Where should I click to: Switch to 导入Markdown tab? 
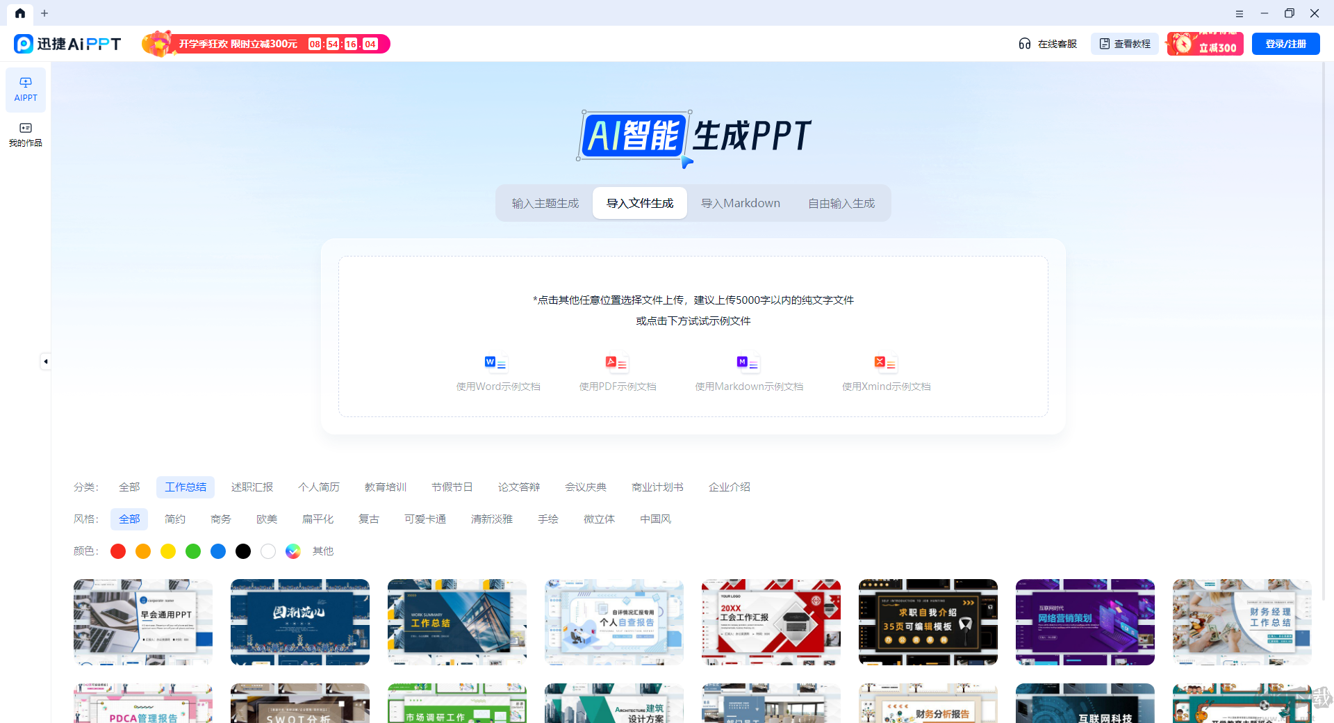[741, 203]
